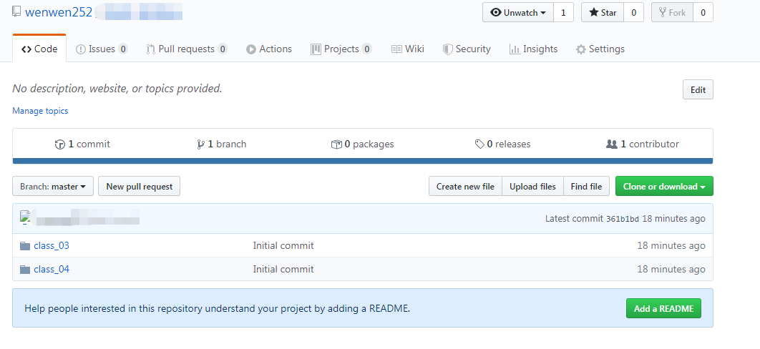
Task: Click the contributors people icon
Action: 612,144
